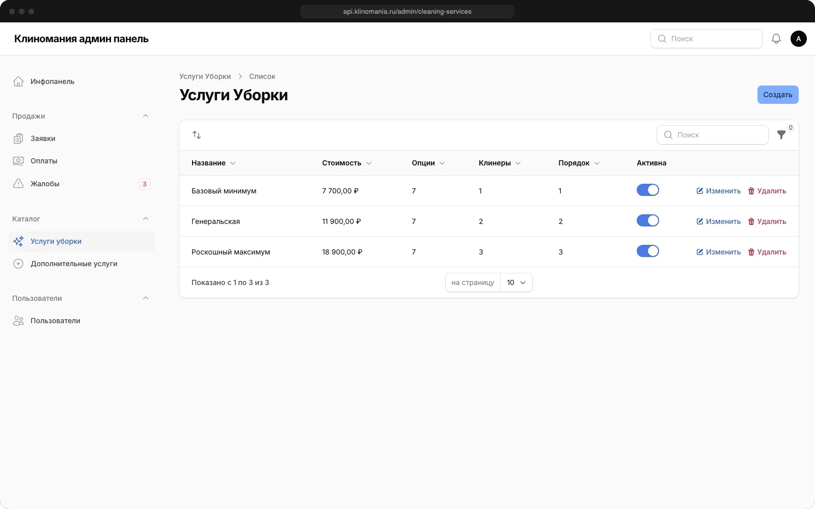Click Заявки clipboard icon in sidebar

point(18,138)
